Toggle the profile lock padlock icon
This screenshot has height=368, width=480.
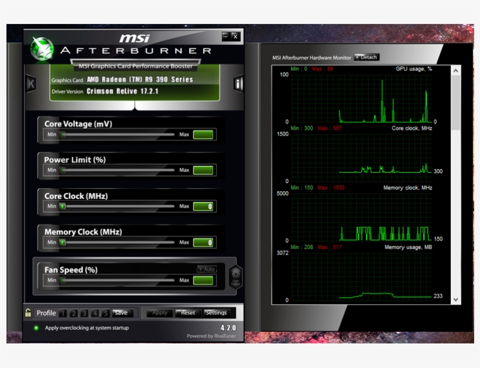tap(28, 312)
